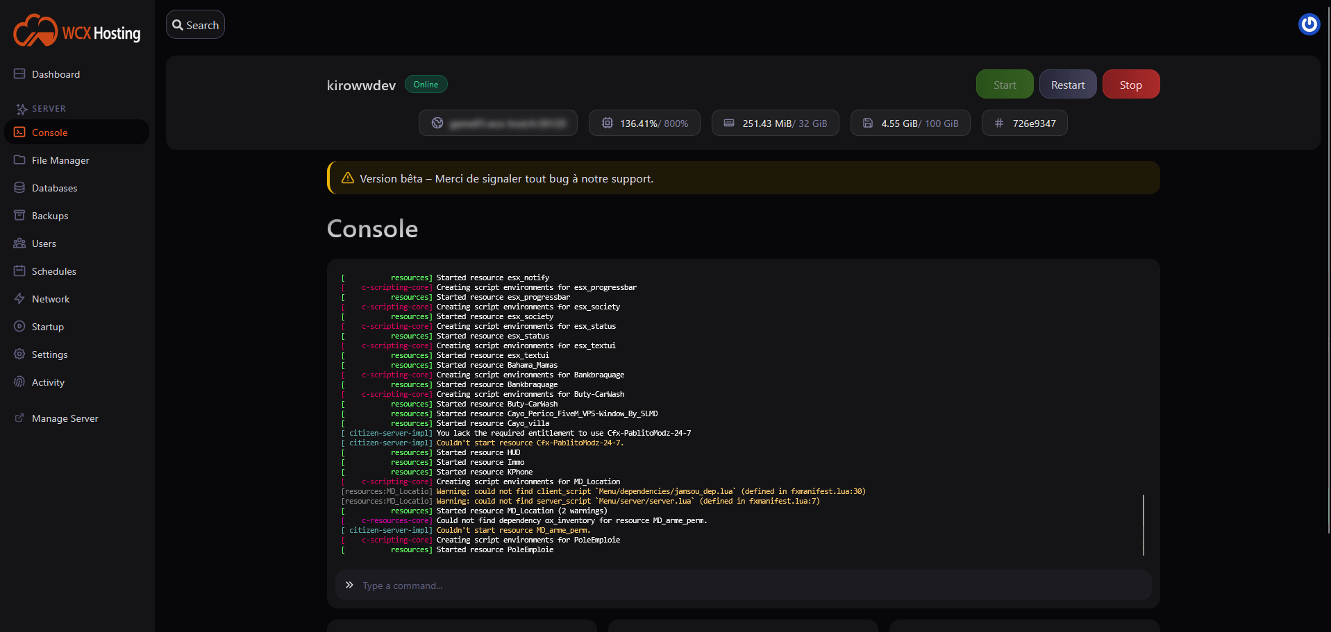1331x632 pixels.
Task: Click the Console heading
Action: click(372, 229)
